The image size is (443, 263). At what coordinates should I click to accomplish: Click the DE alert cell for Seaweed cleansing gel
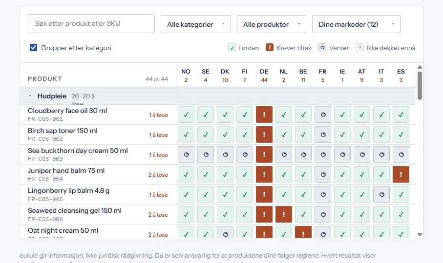(264, 215)
